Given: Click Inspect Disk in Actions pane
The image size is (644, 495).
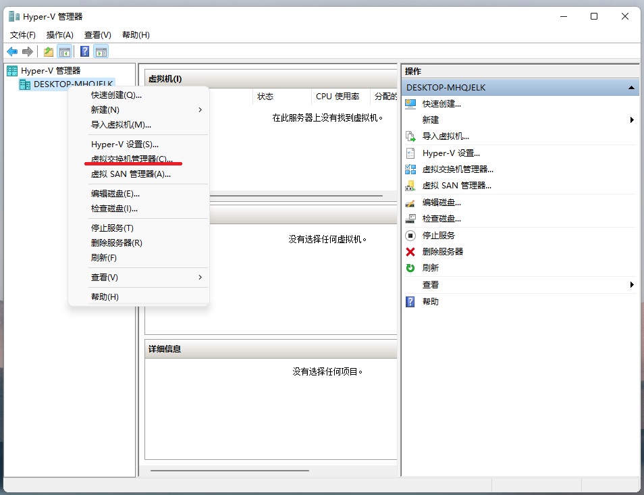Looking at the screenshot, I should 442,219.
